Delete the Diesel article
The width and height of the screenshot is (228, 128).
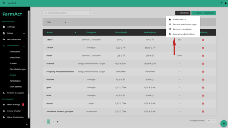point(203,56)
